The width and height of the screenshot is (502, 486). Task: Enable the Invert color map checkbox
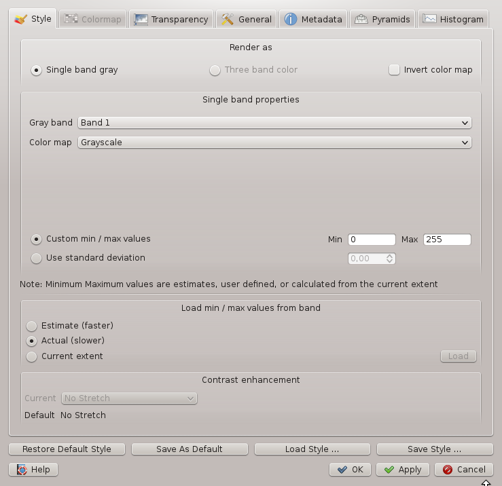(394, 70)
